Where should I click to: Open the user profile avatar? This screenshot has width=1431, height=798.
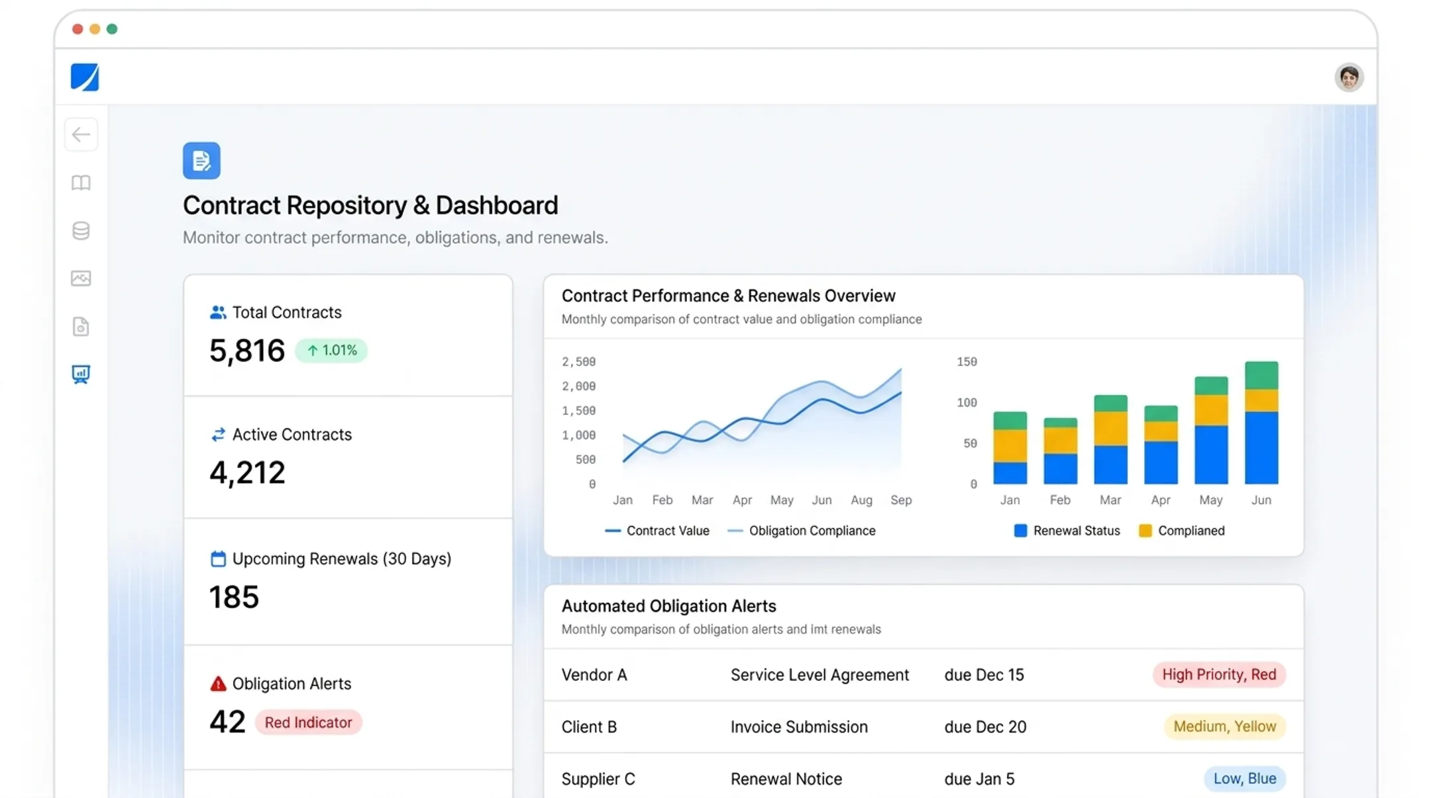[x=1348, y=77]
